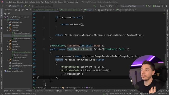Expand the Domain folder
This screenshot has height=95, width=169.
point(7,41)
